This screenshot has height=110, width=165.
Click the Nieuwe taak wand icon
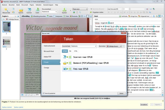point(6,10)
